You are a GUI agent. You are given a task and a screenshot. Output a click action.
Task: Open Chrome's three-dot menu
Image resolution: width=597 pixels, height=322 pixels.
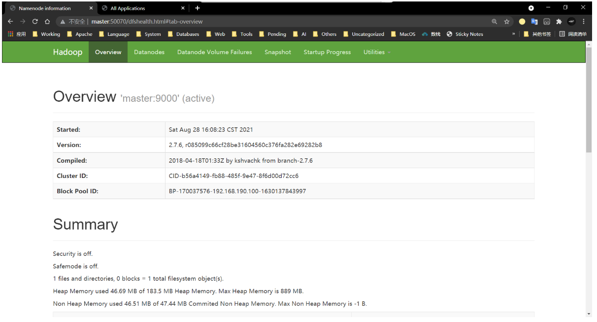point(584,22)
